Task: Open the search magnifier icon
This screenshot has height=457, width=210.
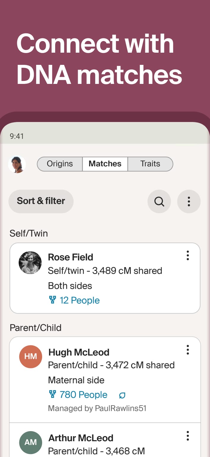Action: [159, 201]
